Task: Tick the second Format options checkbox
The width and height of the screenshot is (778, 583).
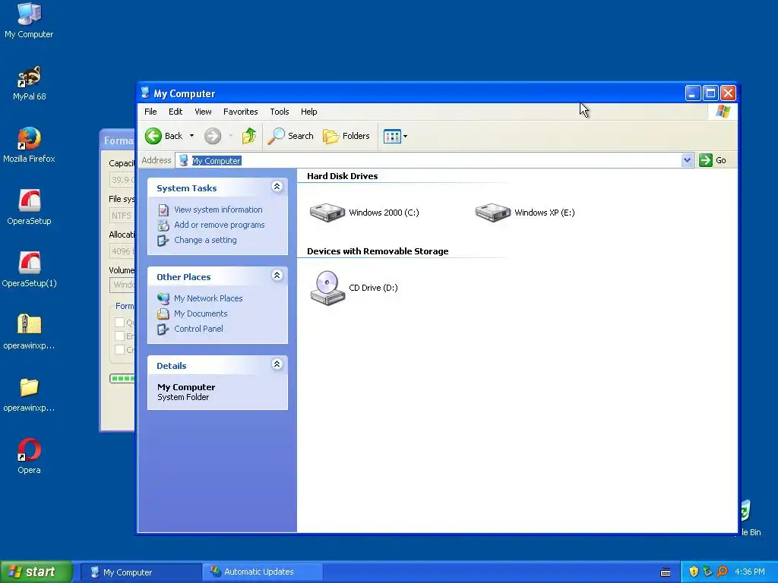Action: click(x=119, y=336)
